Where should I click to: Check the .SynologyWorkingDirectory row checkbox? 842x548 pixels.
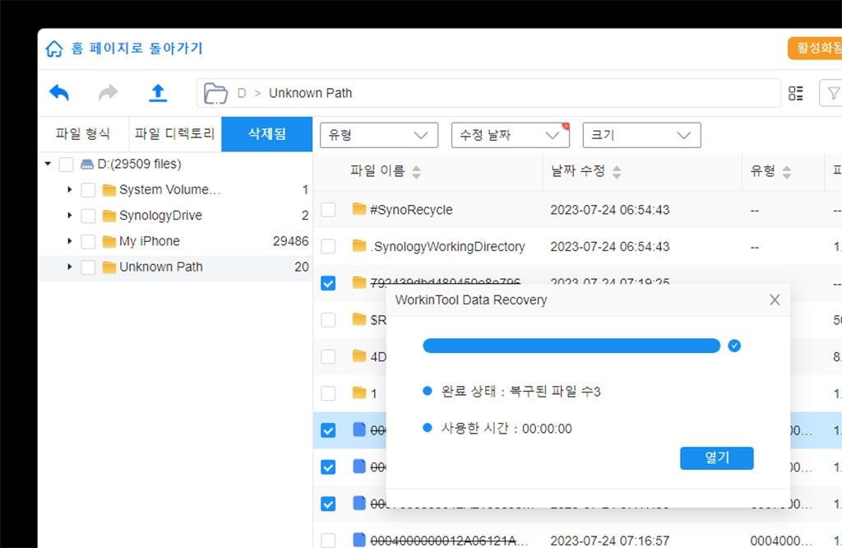pyautogui.click(x=328, y=247)
